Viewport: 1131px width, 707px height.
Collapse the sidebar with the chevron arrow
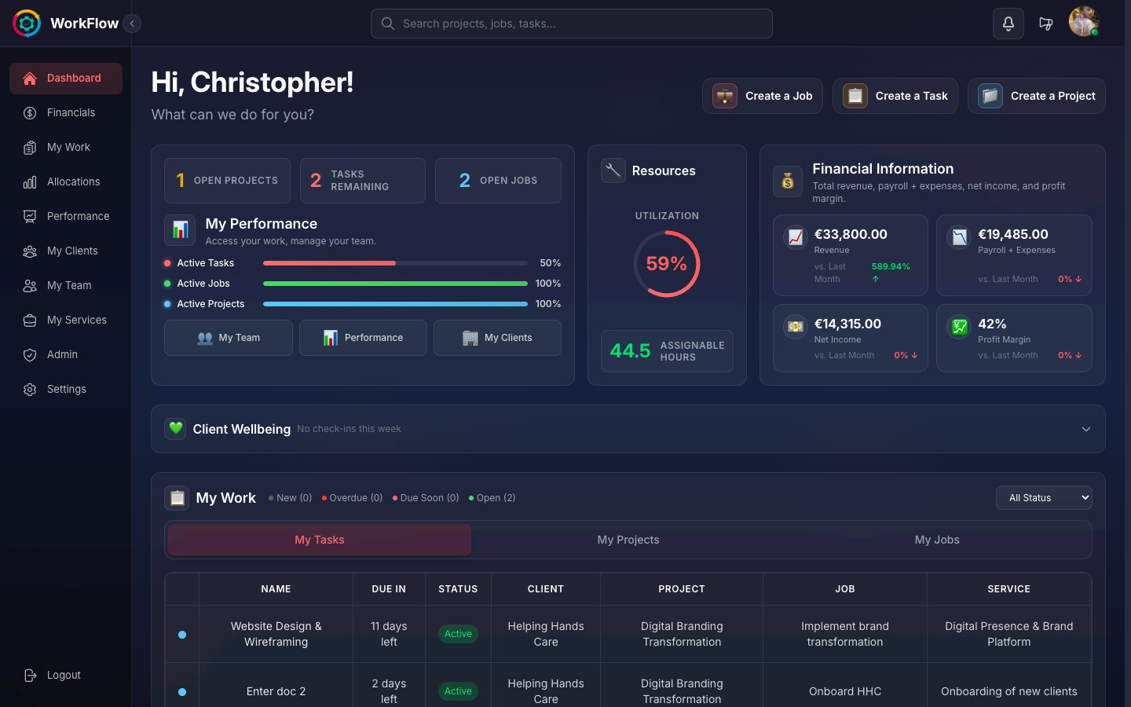(x=132, y=23)
